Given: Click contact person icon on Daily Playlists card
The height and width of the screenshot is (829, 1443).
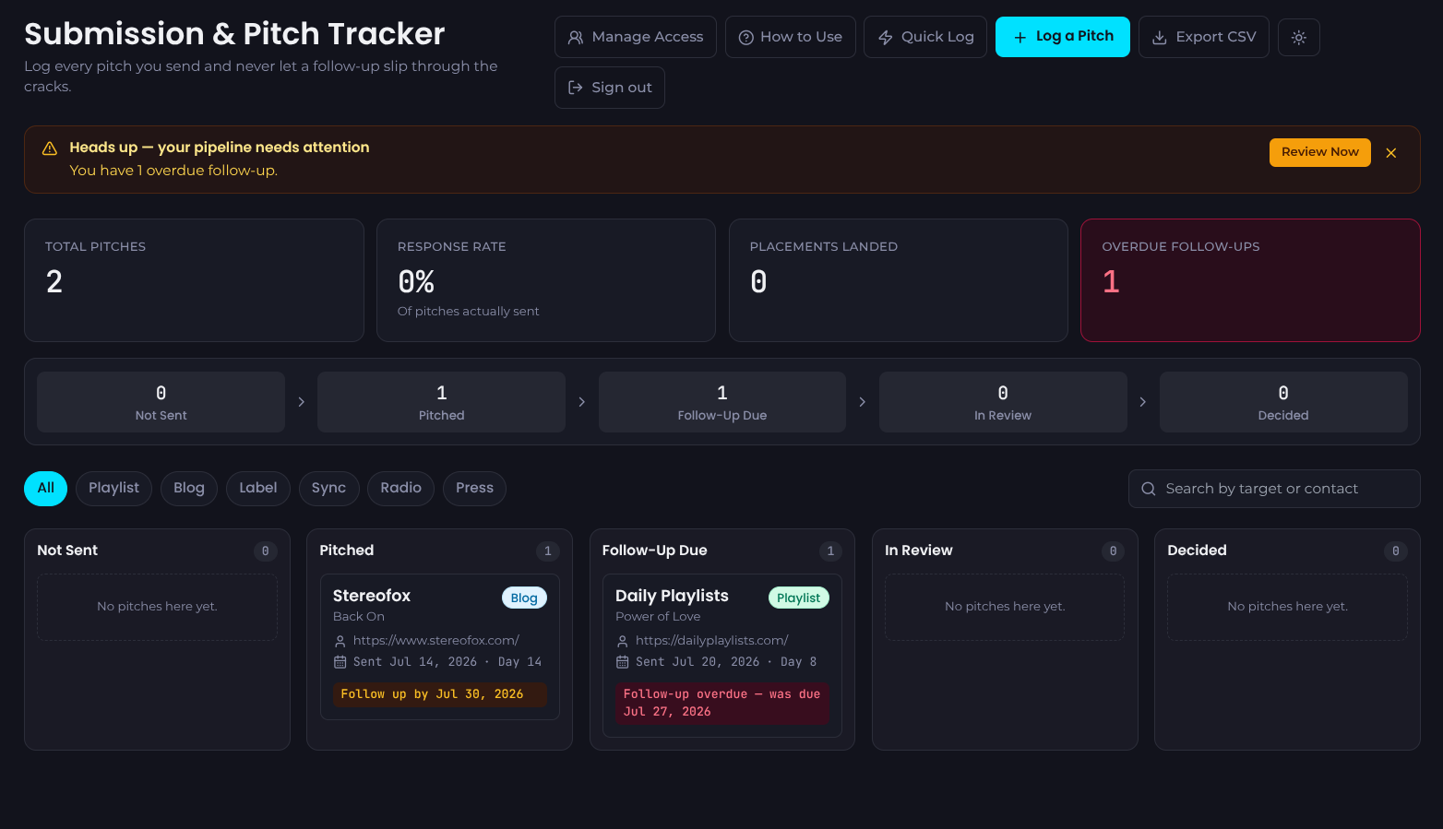Looking at the screenshot, I should click(622, 641).
